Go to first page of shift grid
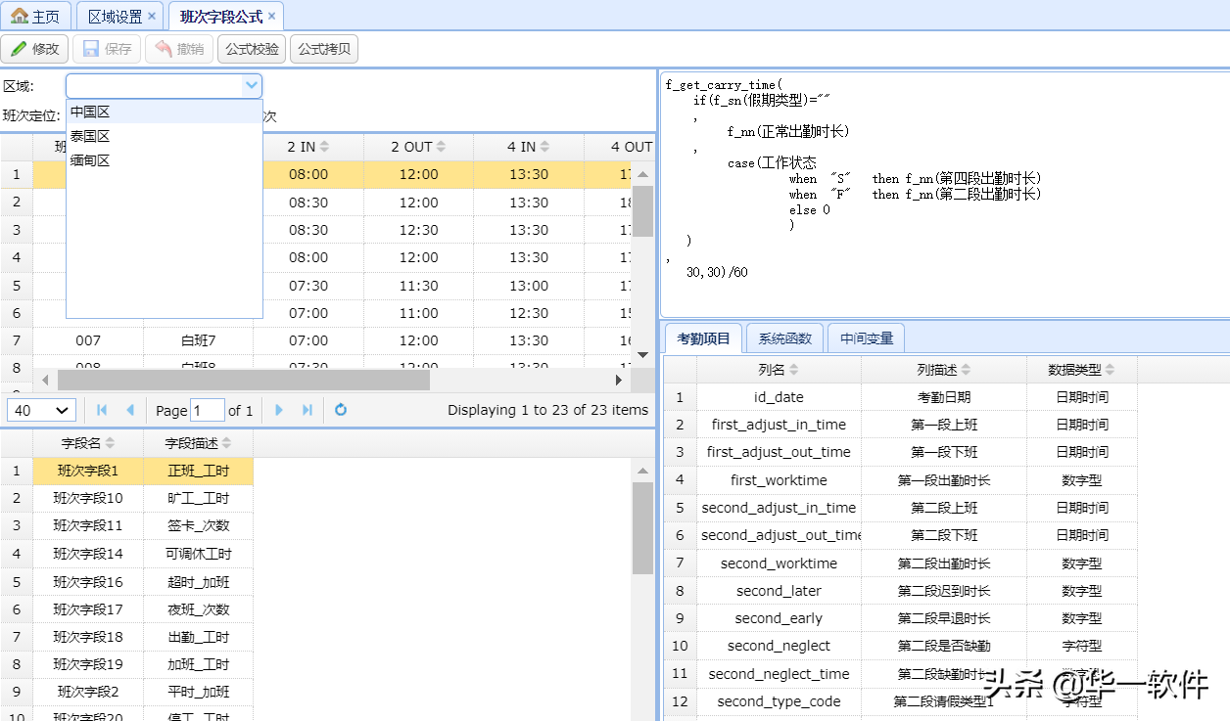This screenshot has width=1230, height=721. point(102,410)
